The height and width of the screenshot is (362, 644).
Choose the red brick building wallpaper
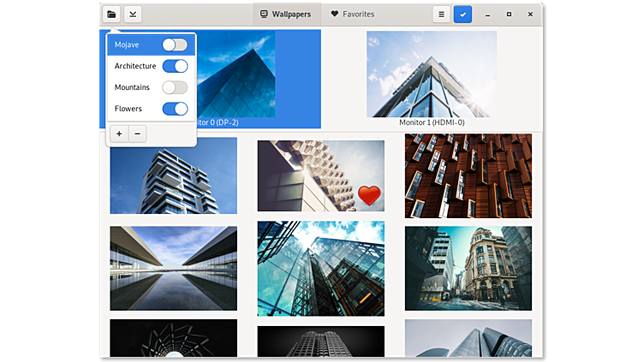click(x=468, y=175)
